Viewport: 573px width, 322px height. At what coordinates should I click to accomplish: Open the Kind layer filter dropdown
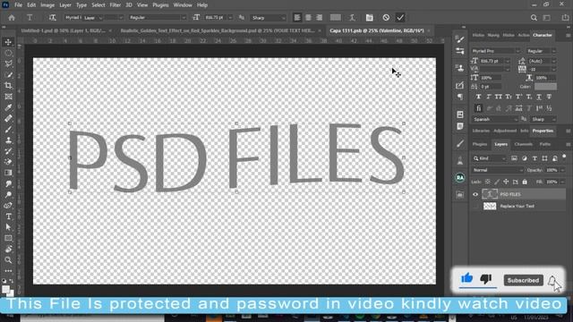pyautogui.click(x=490, y=158)
